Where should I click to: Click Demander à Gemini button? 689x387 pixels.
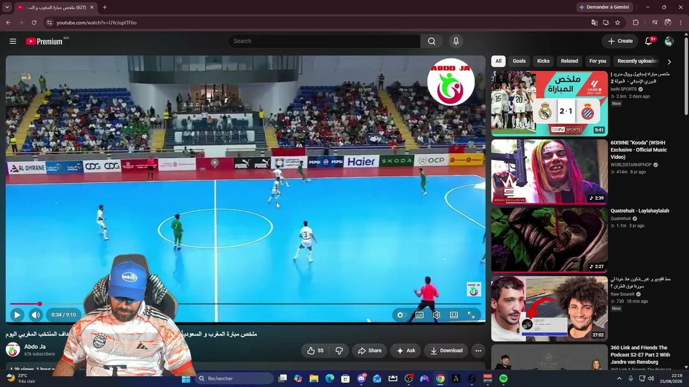[x=603, y=8]
